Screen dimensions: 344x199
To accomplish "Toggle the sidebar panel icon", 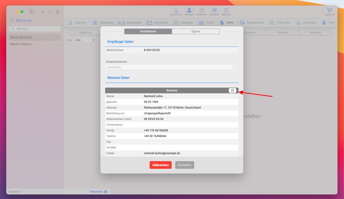I will coord(32,12).
